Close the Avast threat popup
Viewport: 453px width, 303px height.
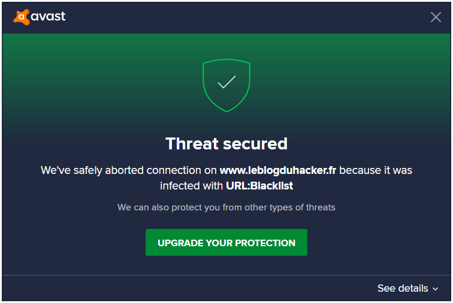click(436, 17)
